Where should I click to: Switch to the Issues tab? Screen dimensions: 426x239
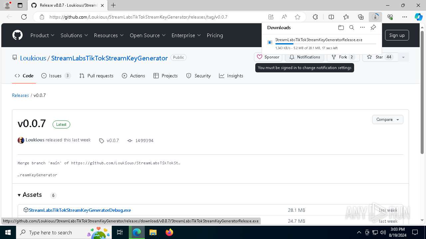[56, 76]
